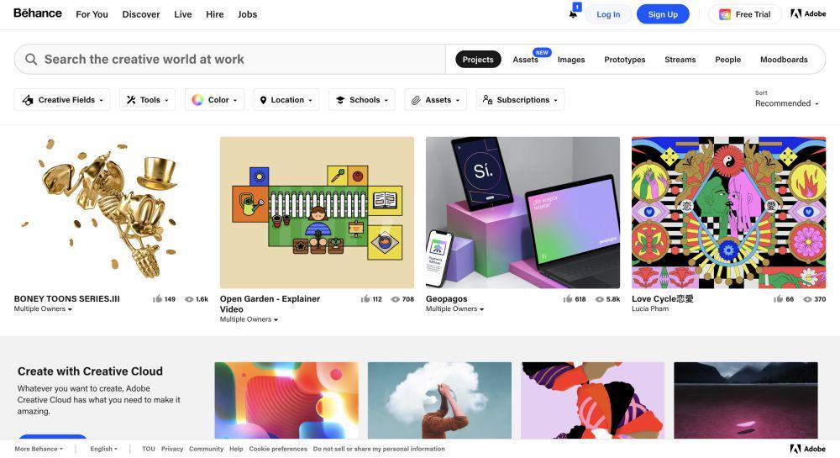Screen dimensions: 840x458
Task: Open the Geopagos devices mockup thumbnail
Action: [x=522, y=213]
